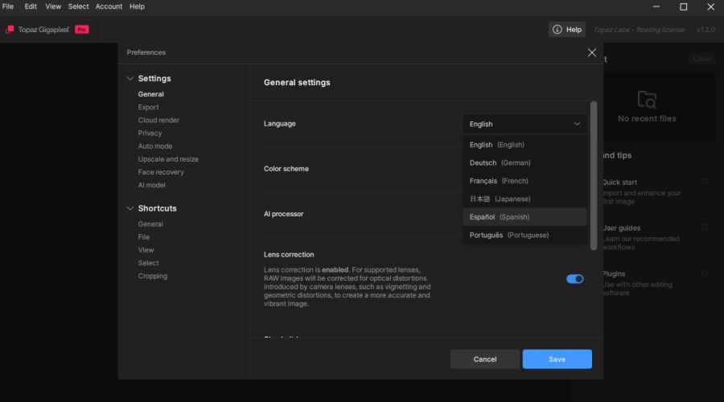
Task: Select General under Shortcuts
Action: pos(150,224)
